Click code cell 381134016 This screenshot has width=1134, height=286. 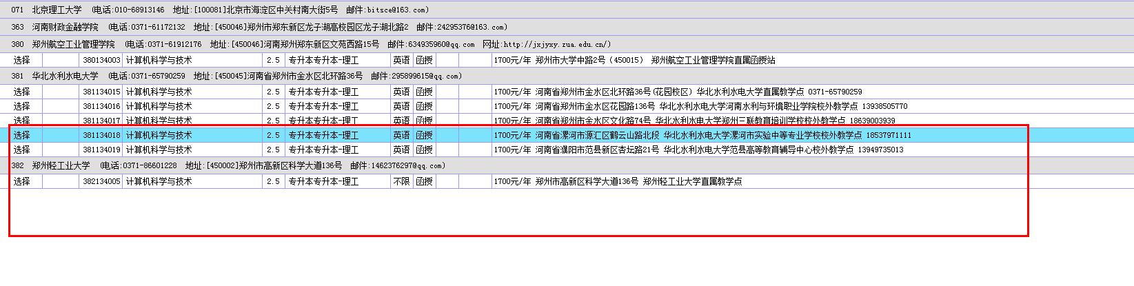tap(101, 106)
